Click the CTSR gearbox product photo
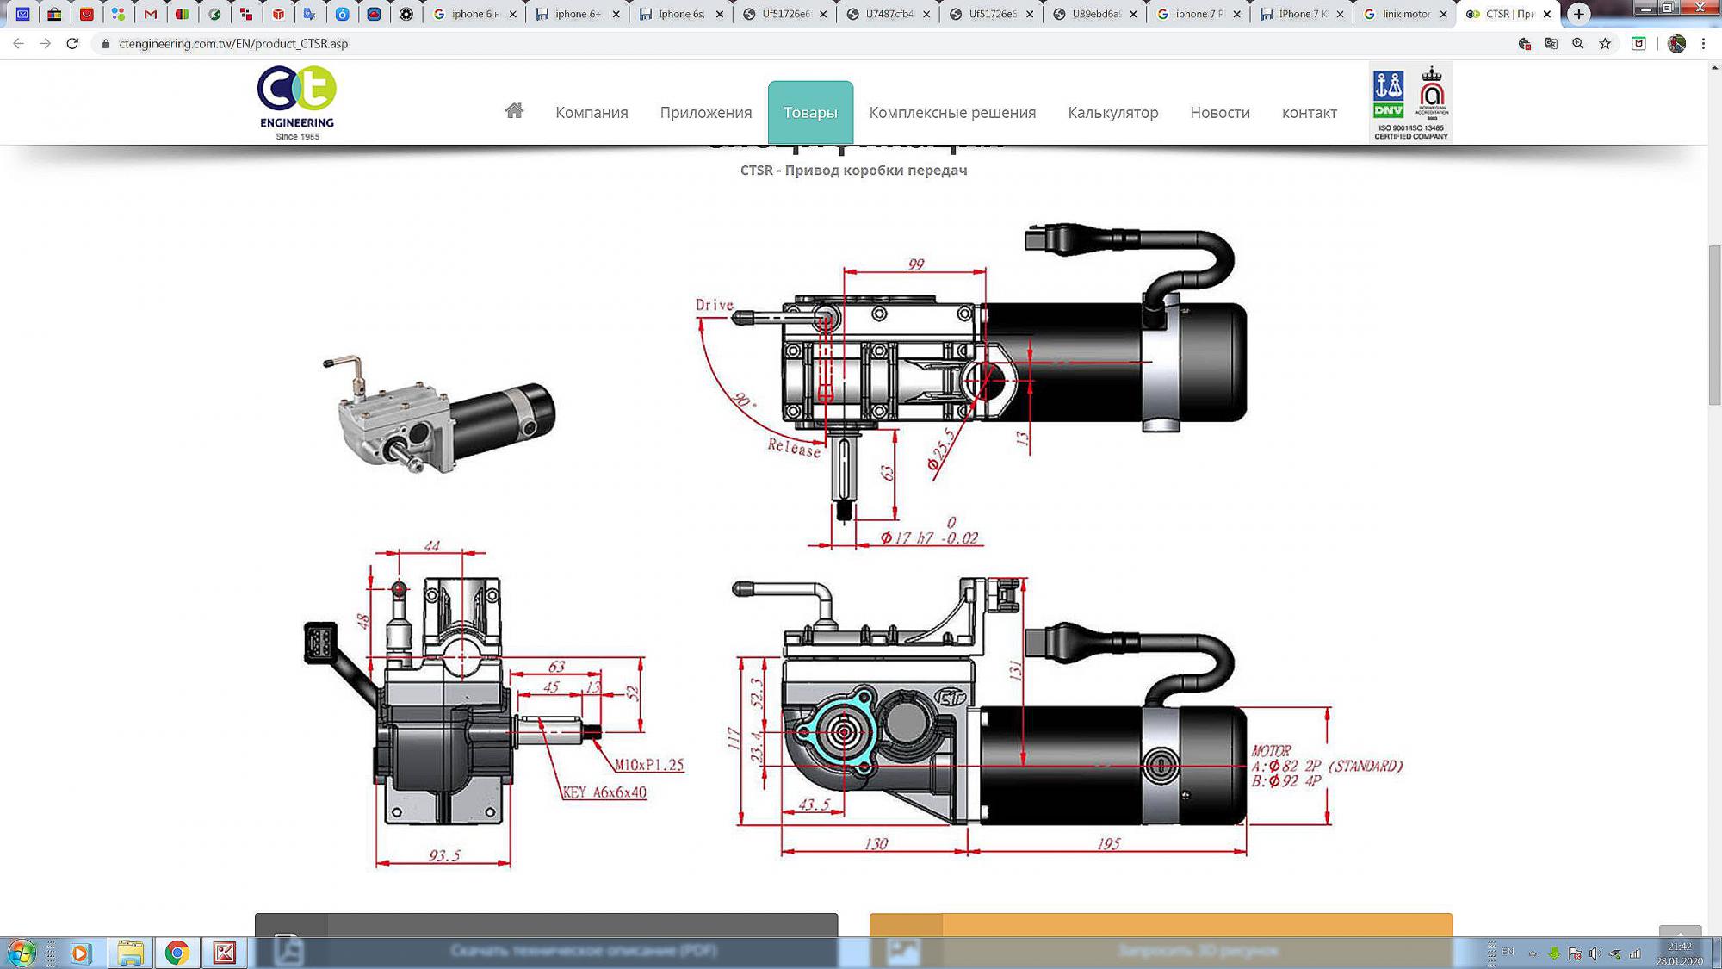The width and height of the screenshot is (1722, 969). (x=439, y=415)
